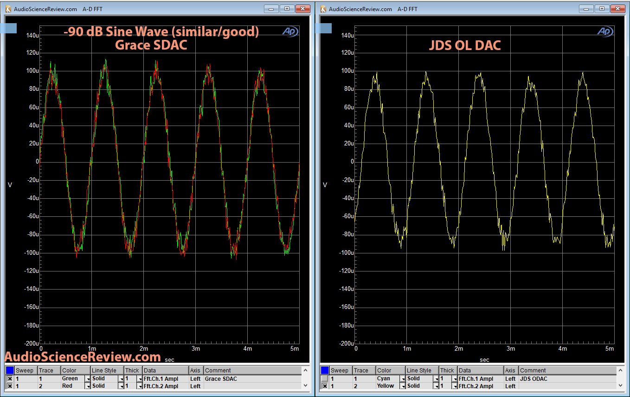This screenshot has width=630, height=397.
Task: Click Axis column header in JDS ODAC legend
Action: click(x=511, y=370)
